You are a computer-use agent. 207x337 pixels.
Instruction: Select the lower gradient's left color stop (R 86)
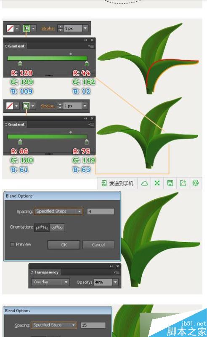[x=20, y=142]
